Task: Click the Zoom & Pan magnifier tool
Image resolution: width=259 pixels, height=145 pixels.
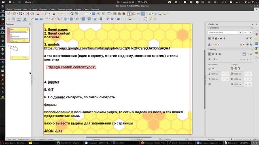Action: tap(13, 19)
